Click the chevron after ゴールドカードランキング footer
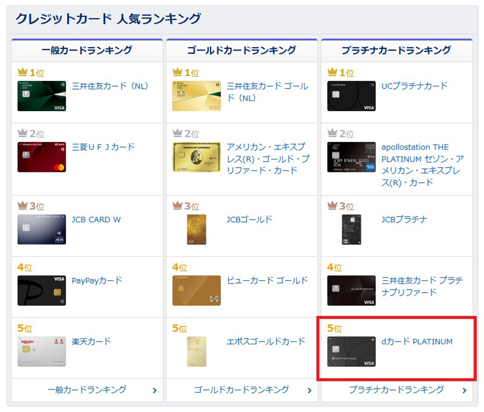The image size is (484, 412). coord(310,391)
